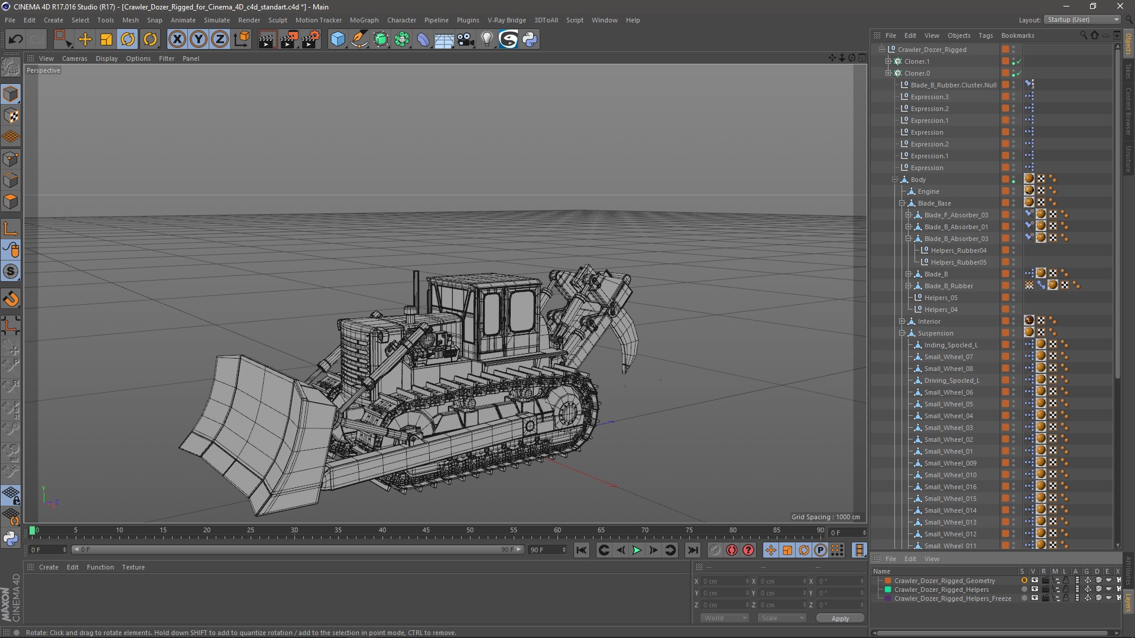Click frame 45 on the timeline ruler
Viewport: 1135px width, 638px height.
[426, 530]
